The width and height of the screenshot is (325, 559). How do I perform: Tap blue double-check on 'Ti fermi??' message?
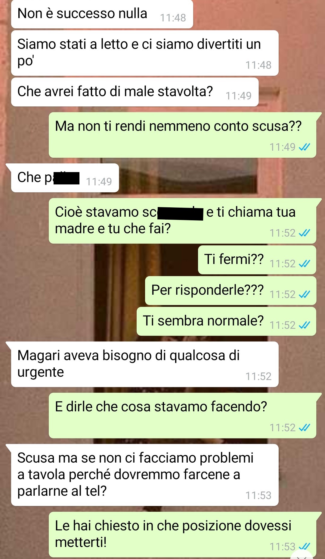coord(304,264)
